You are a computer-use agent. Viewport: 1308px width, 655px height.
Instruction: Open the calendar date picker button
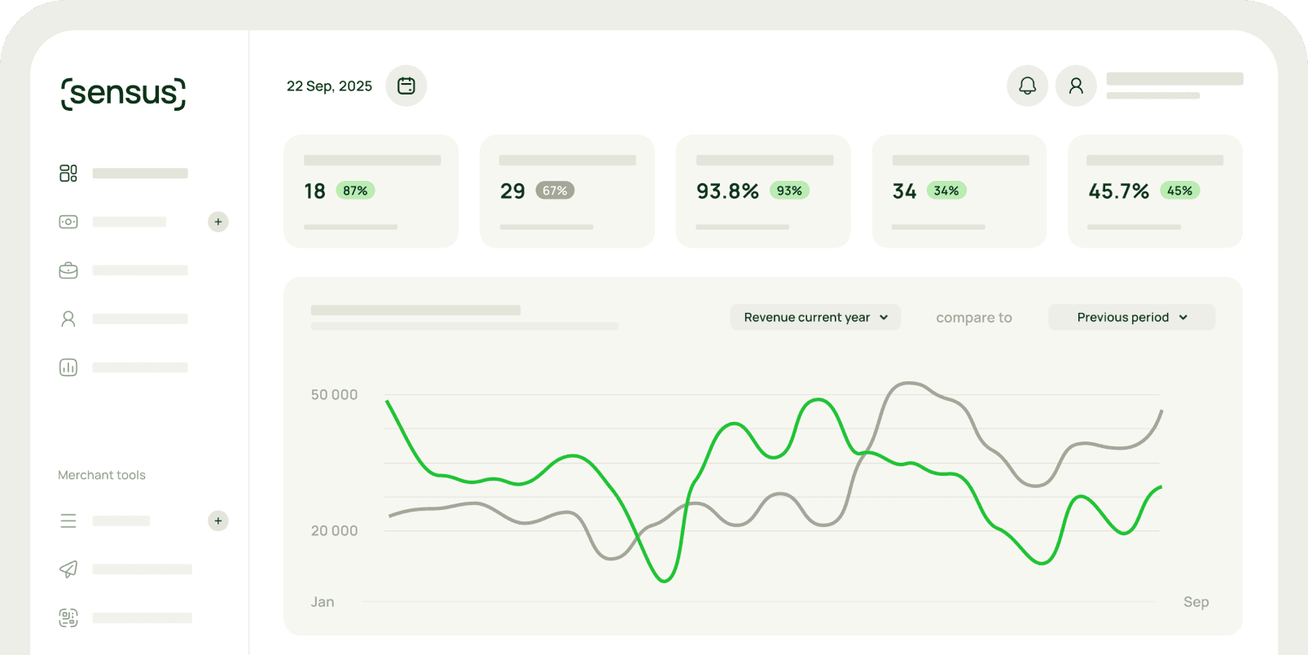(x=406, y=86)
